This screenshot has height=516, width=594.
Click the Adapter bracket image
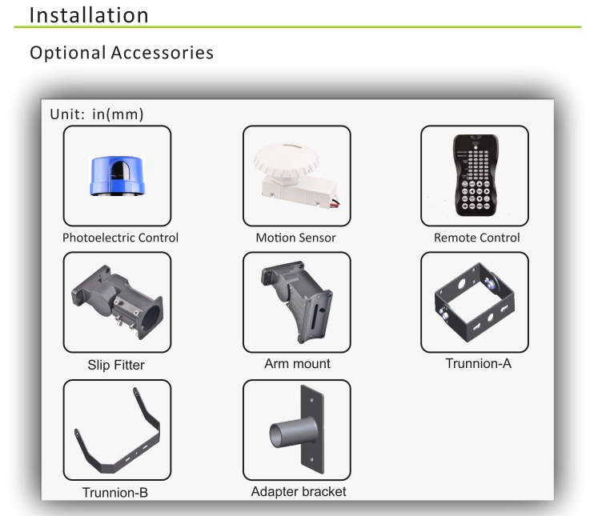pyautogui.click(x=297, y=430)
